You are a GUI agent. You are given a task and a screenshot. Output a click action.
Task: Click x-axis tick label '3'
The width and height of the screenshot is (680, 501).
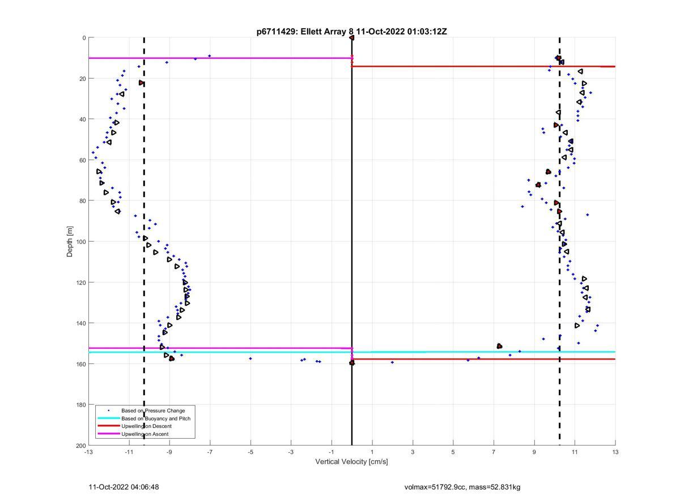pyautogui.click(x=413, y=452)
